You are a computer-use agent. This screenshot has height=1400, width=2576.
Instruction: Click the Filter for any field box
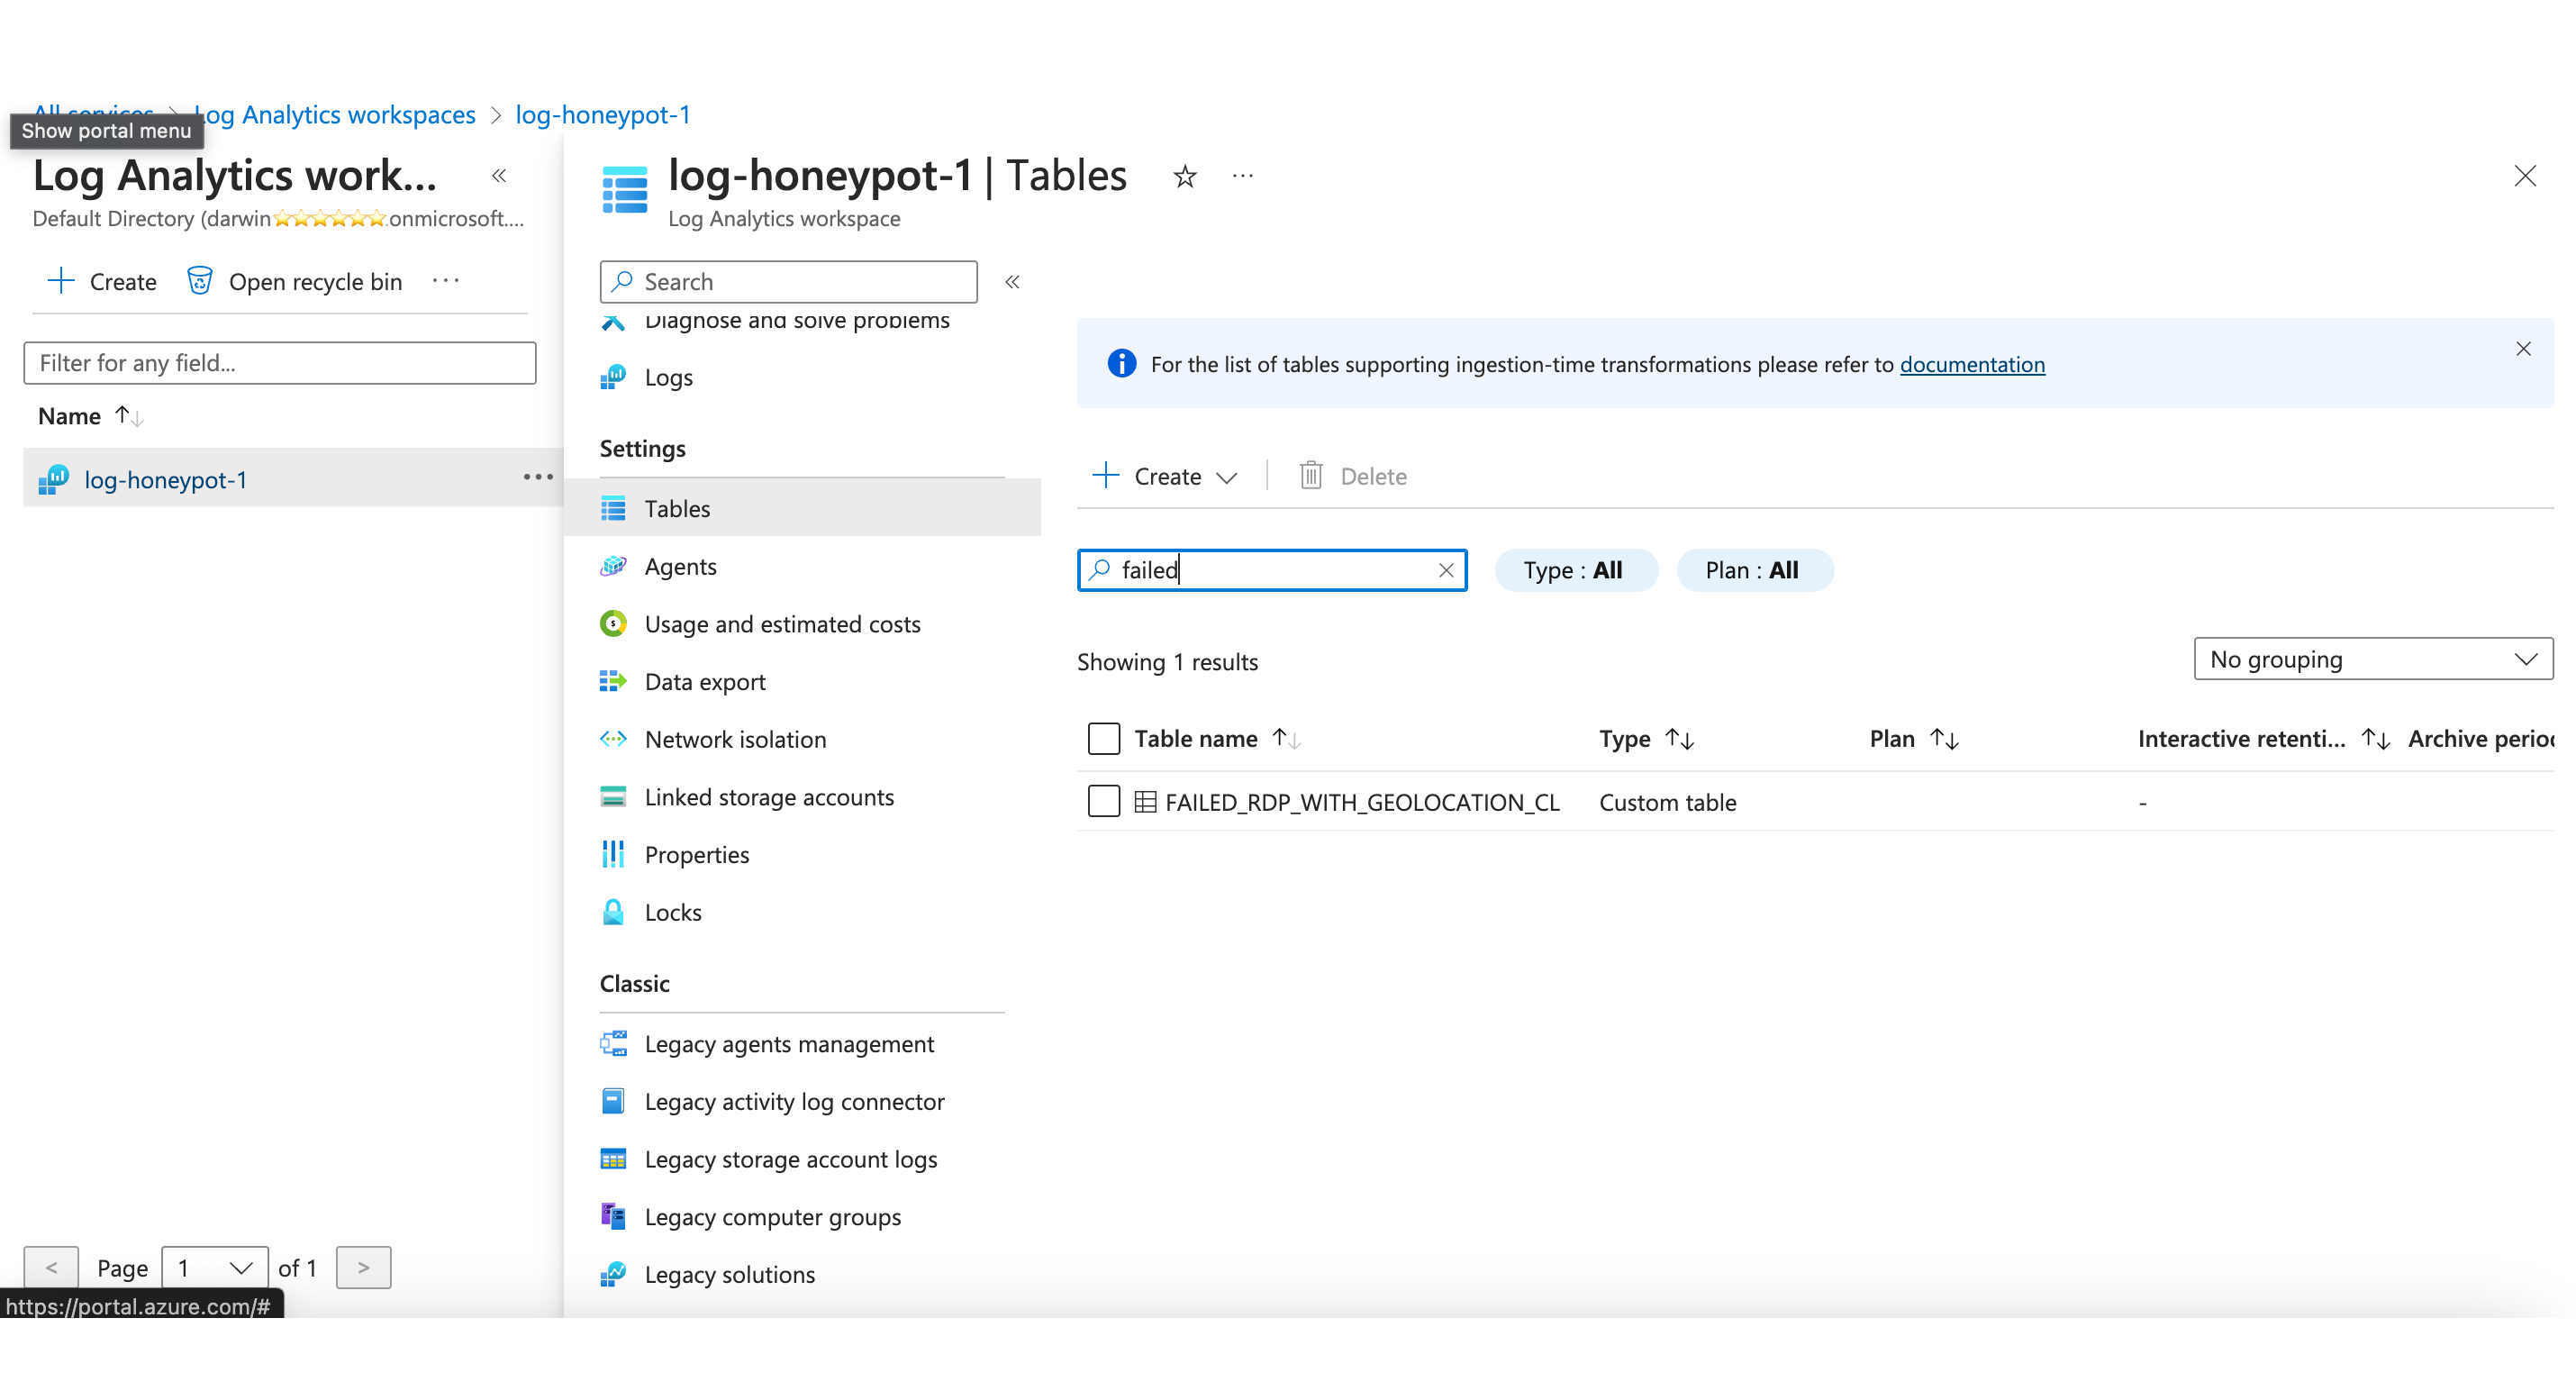tap(280, 363)
